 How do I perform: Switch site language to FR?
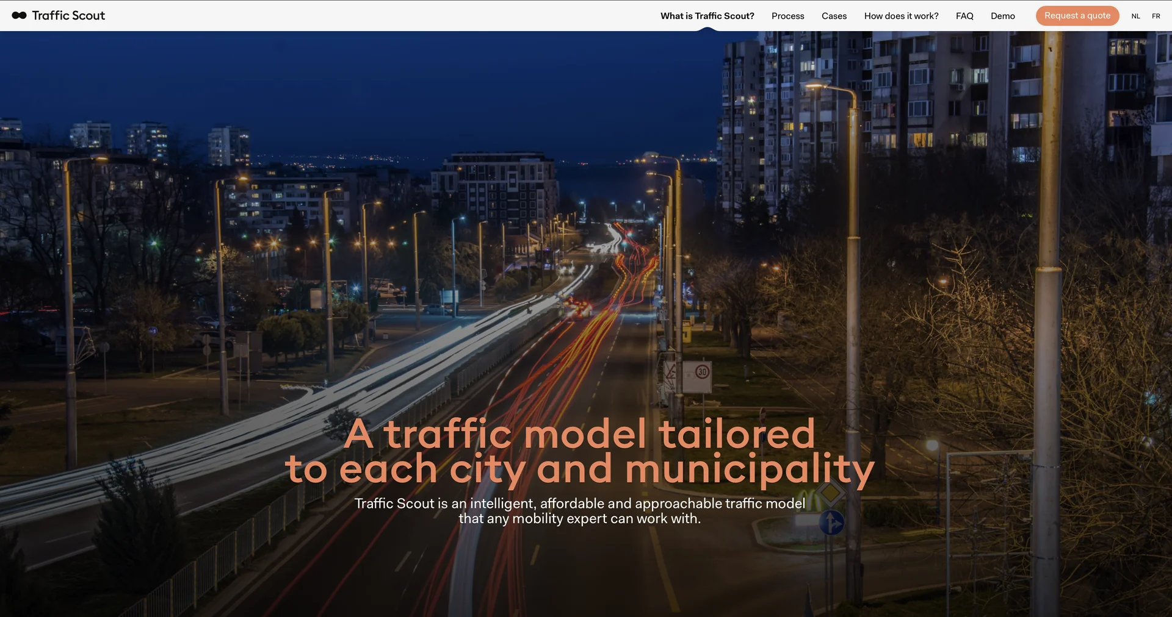pyautogui.click(x=1156, y=16)
